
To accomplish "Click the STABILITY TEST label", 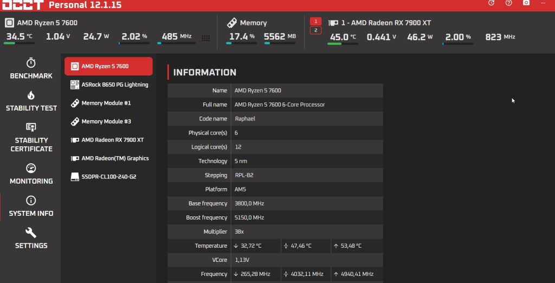I will point(31,108).
